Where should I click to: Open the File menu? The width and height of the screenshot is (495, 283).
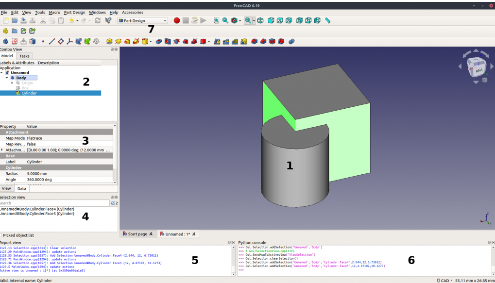click(4, 12)
